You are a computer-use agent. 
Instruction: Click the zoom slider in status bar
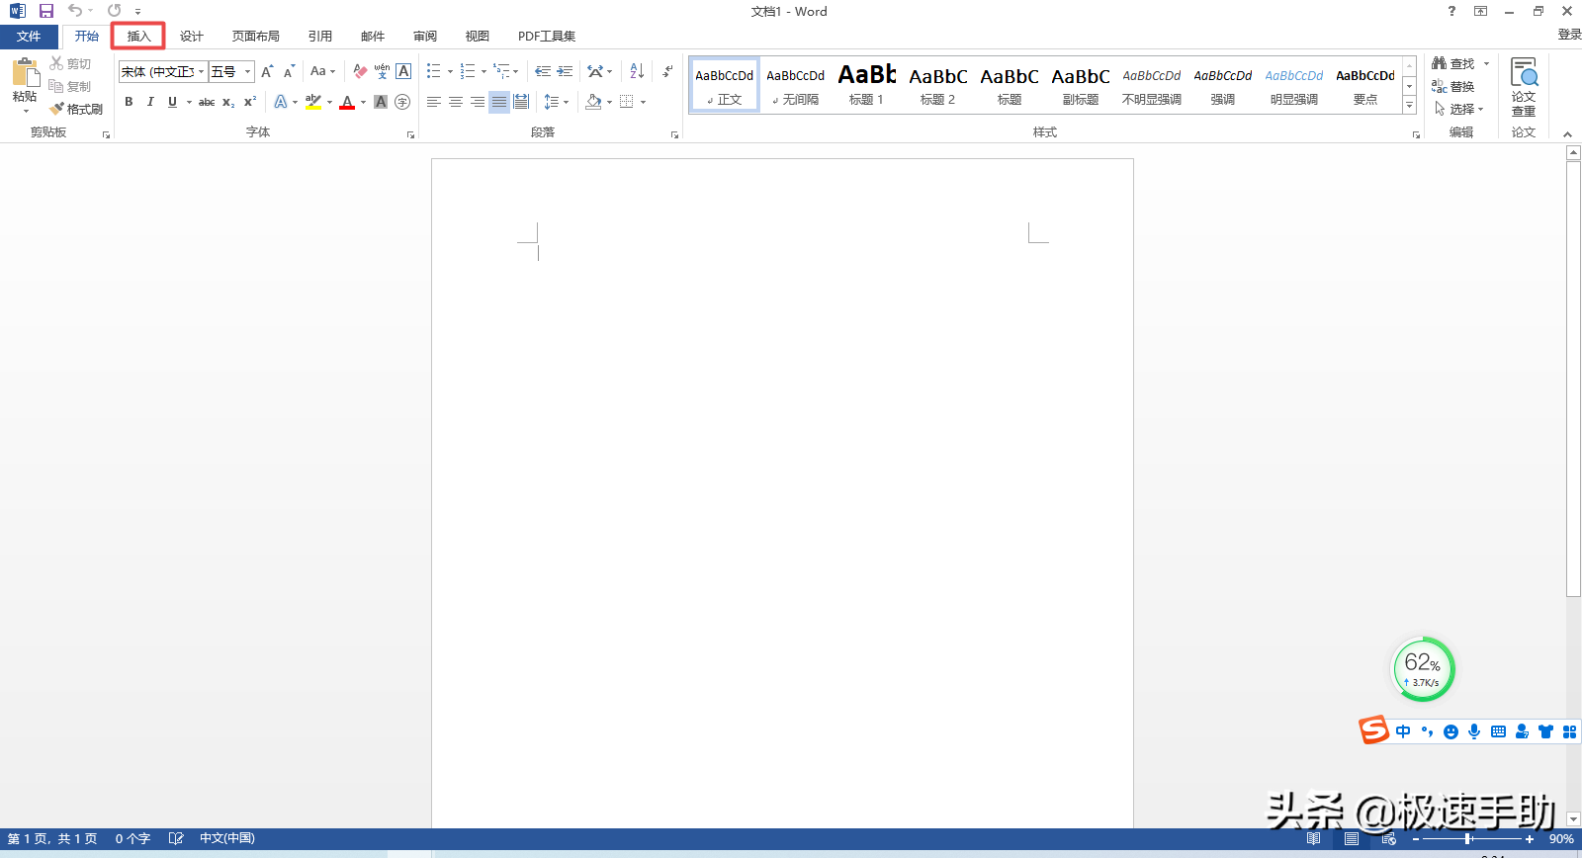1469,839
